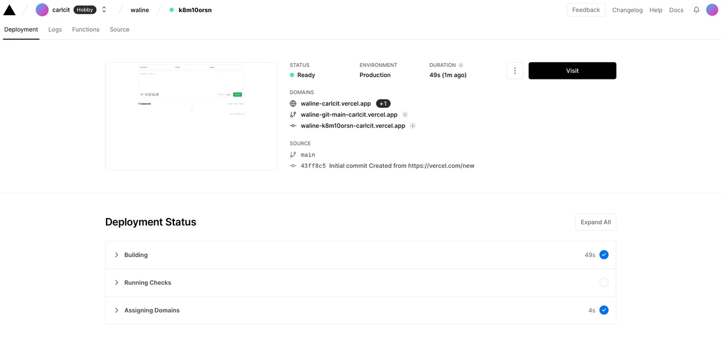The height and width of the screenshot is (342, 722).
Task: Open the deployment preview thumbnail
Action: pos(191,116)
